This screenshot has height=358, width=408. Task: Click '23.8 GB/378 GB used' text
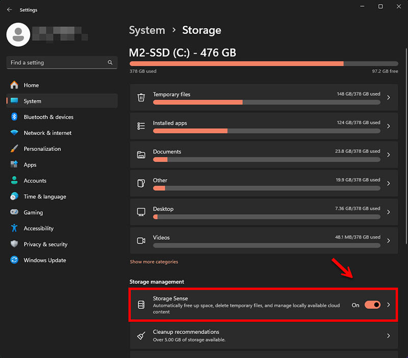358,151
